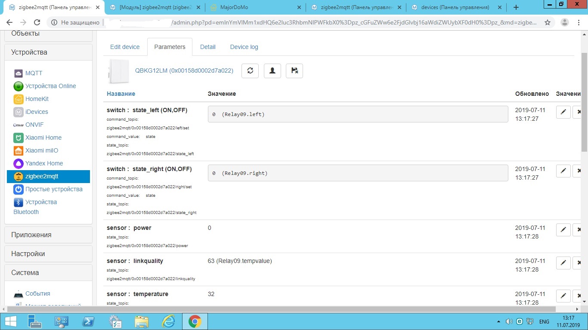Screen dimensions: 588x330
Task: Bookmark this page with the star icon
Action: coord(548,22)
